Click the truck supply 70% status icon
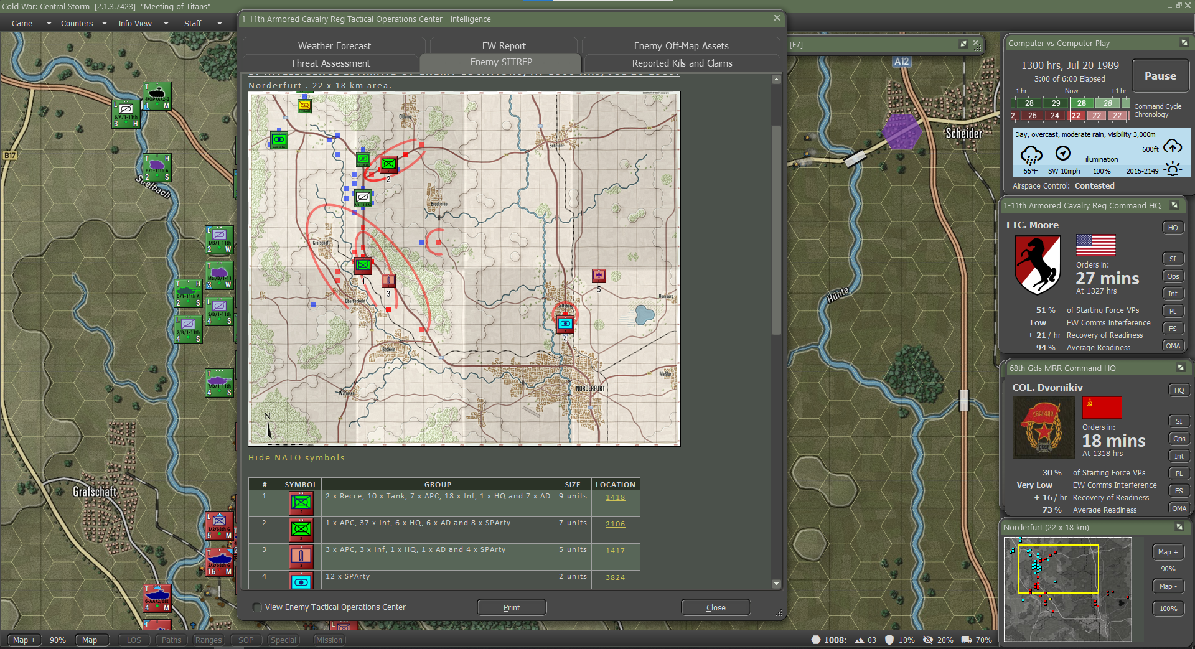Image resolution: width=1195 pixels, height=649 pixels. click(967, 640)
